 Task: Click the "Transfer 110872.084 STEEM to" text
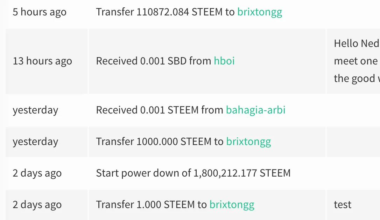point(165,12)
